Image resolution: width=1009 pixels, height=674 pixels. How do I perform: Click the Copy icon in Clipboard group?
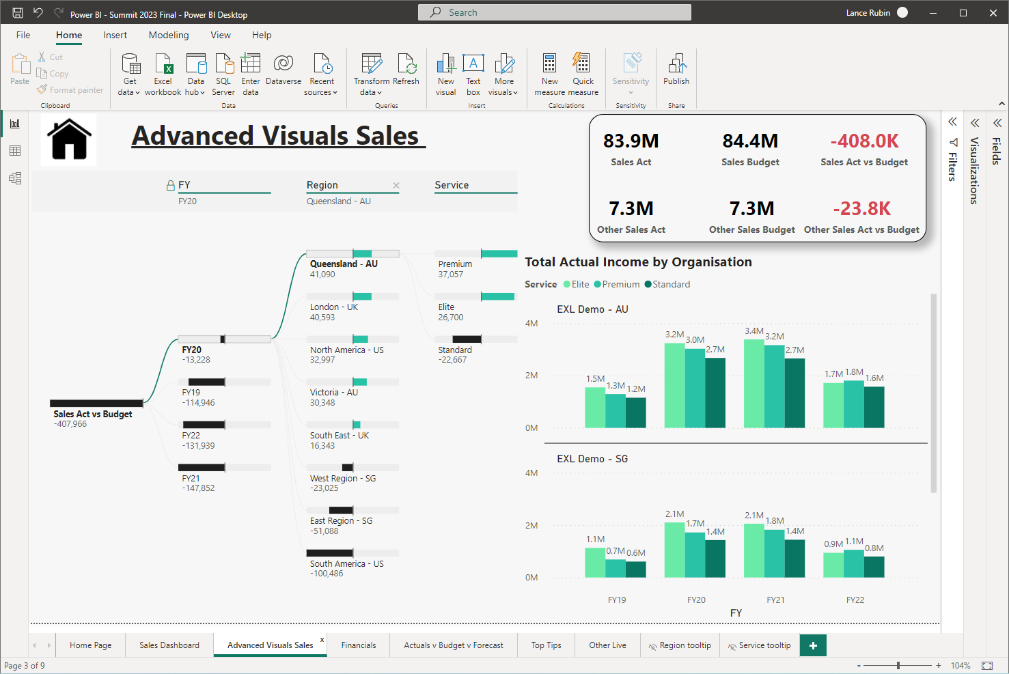(x=42, y=74)
